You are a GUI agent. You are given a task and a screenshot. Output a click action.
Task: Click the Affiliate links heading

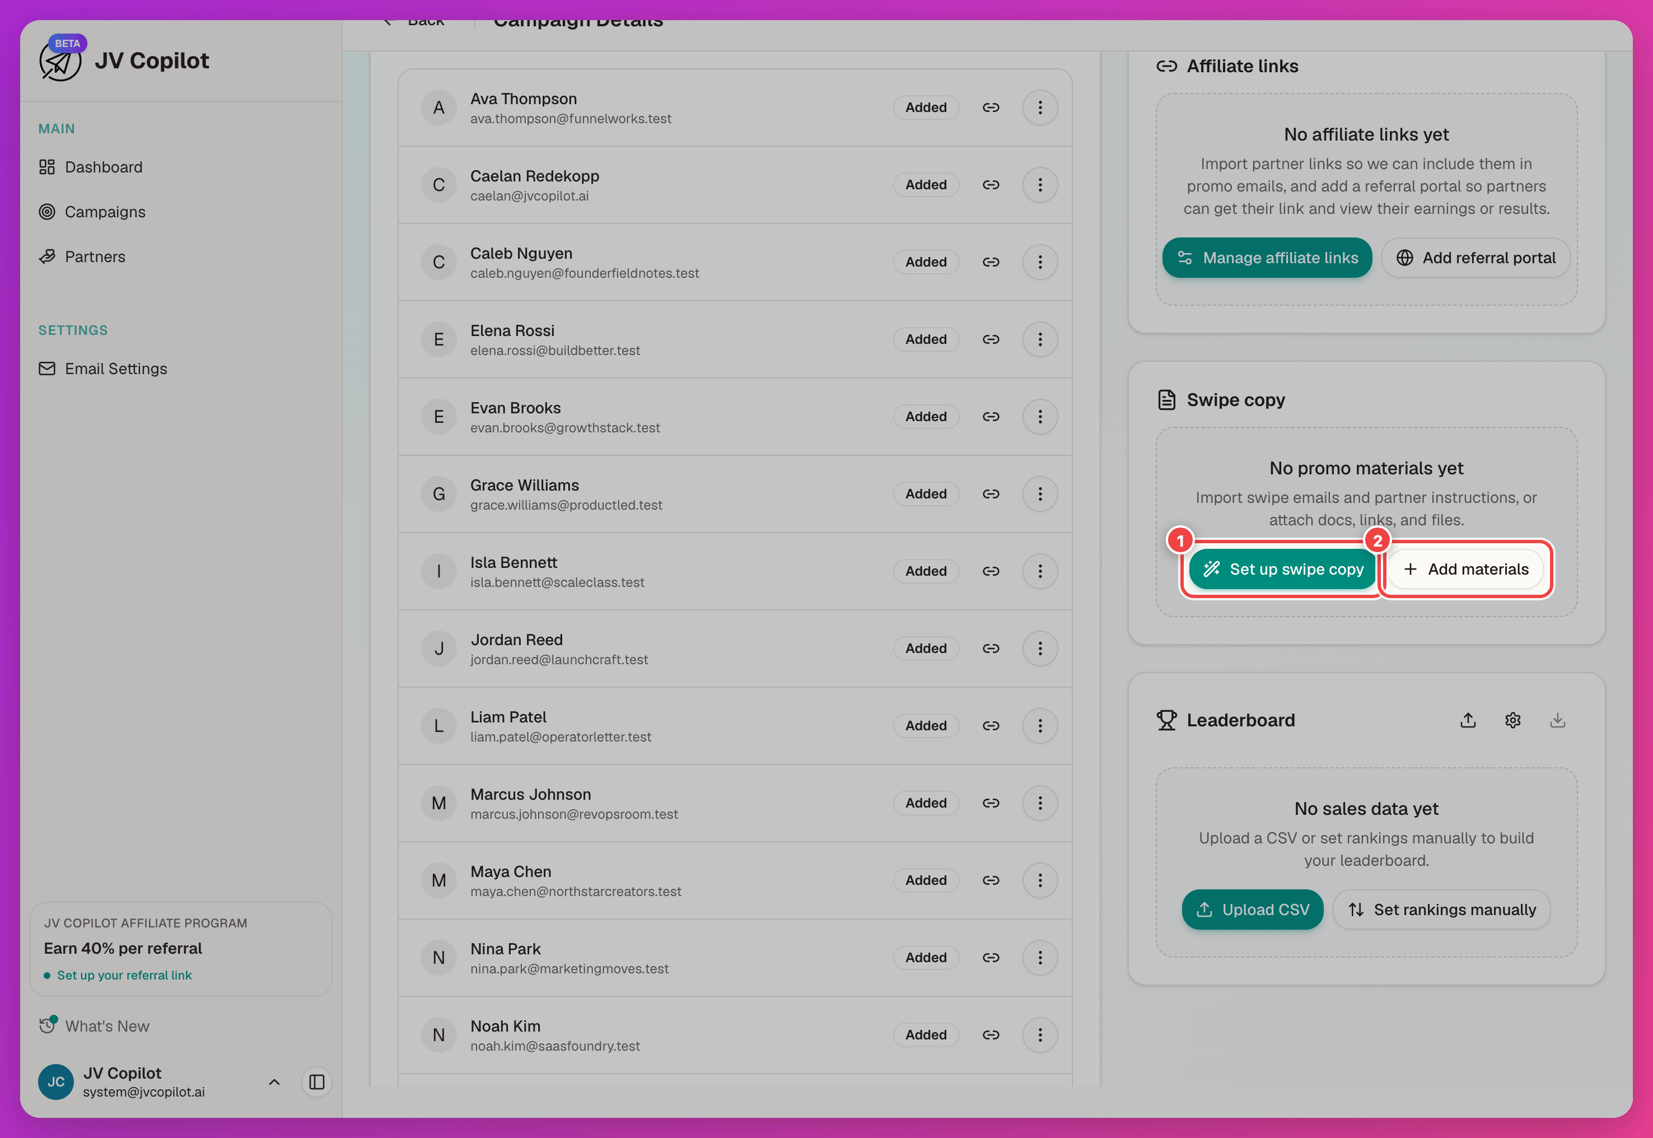click(x=1242, y=66)
